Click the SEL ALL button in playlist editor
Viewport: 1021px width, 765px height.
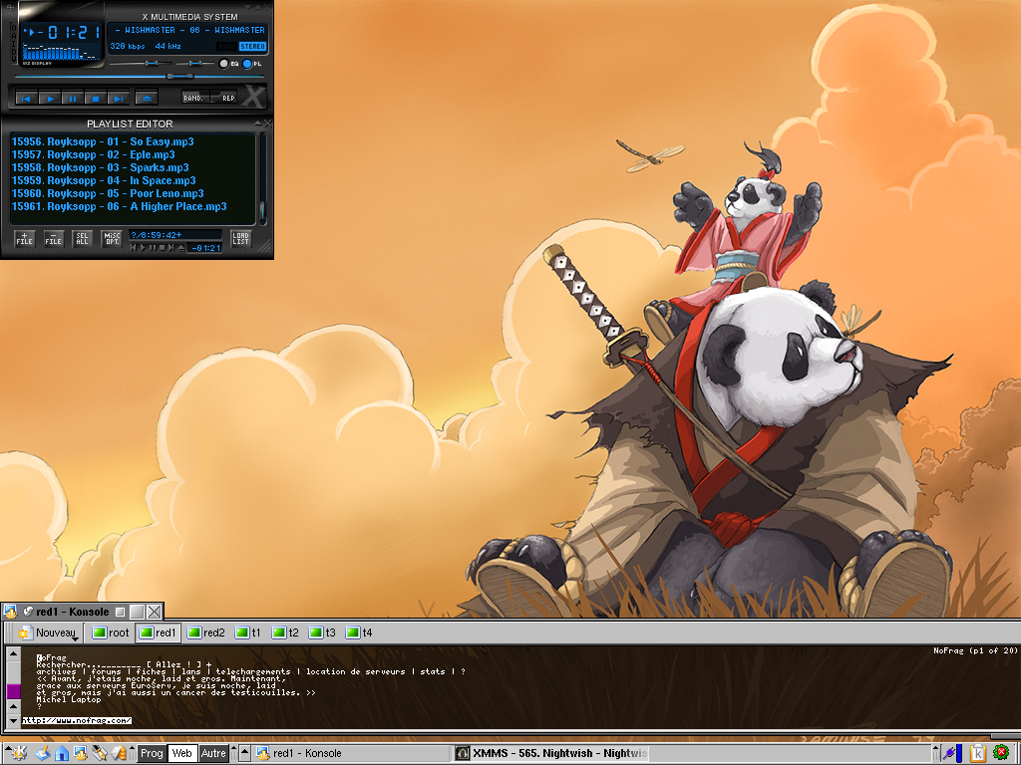(82, 239)
